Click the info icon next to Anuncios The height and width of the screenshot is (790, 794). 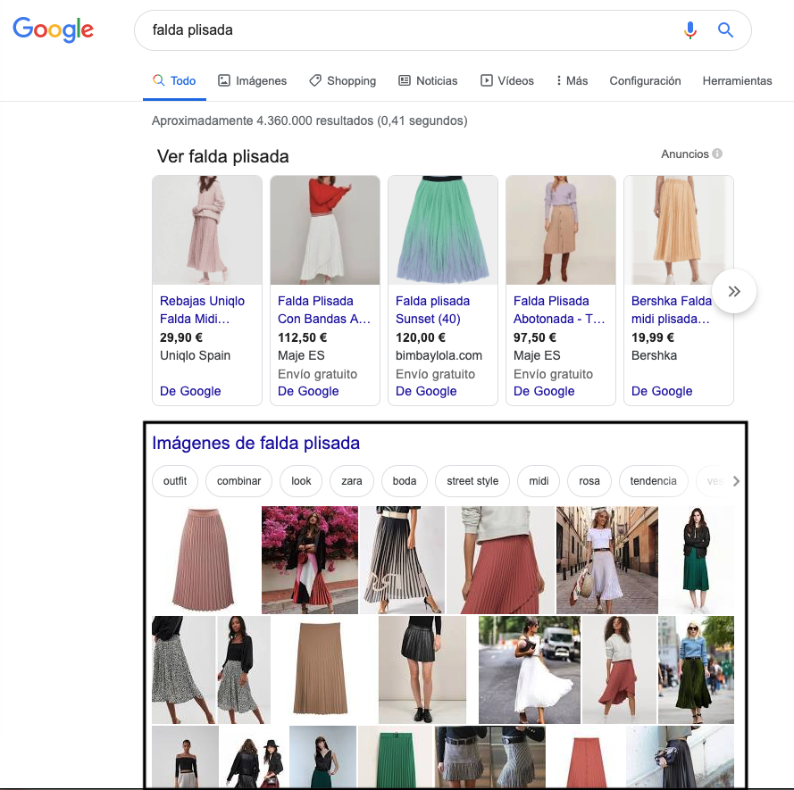click(x=719, y=154)
